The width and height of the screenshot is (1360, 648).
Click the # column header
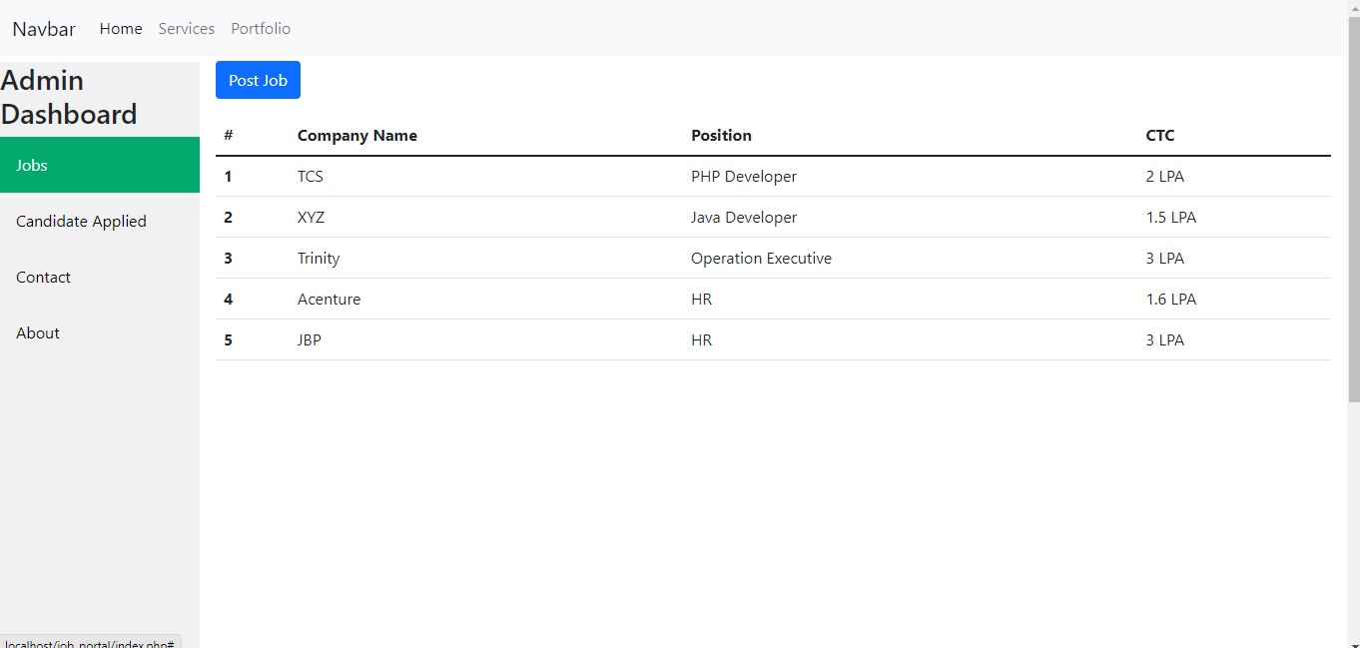[x=229, y=136]
